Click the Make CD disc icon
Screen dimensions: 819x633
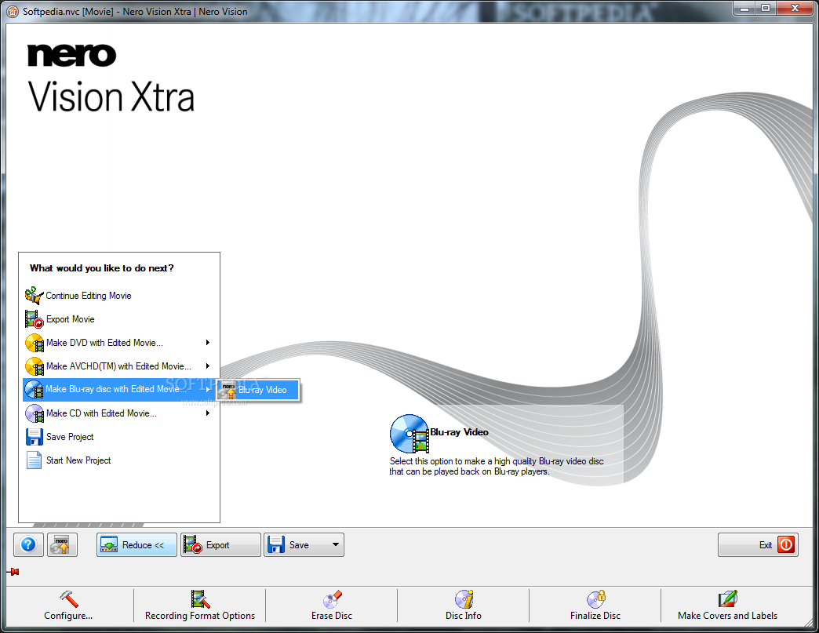tap(35, 413)
